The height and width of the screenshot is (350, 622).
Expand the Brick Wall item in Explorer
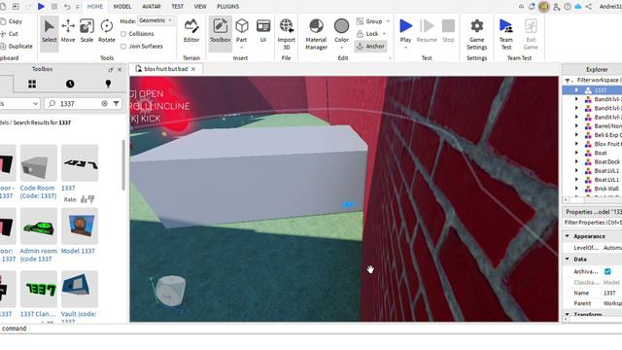(x=576, y=189)
